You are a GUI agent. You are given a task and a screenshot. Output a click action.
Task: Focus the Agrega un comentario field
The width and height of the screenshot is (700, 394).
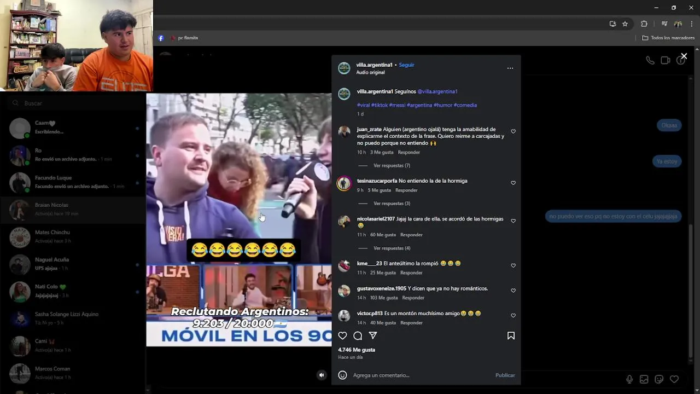pyautogui.click(x=421, y=375)
